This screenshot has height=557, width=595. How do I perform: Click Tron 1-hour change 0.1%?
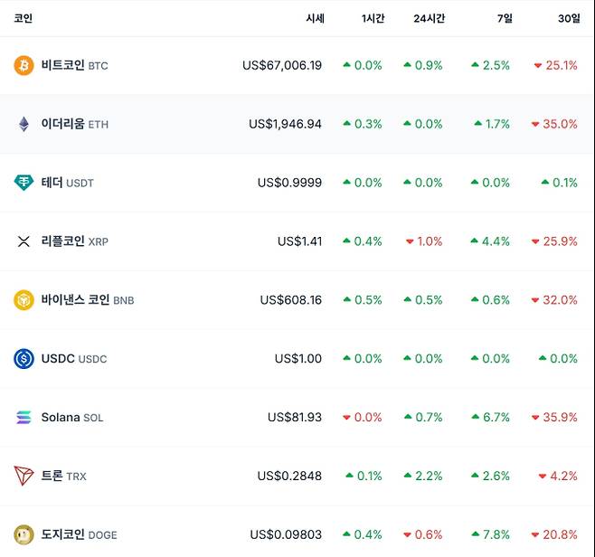coord(364,476)
